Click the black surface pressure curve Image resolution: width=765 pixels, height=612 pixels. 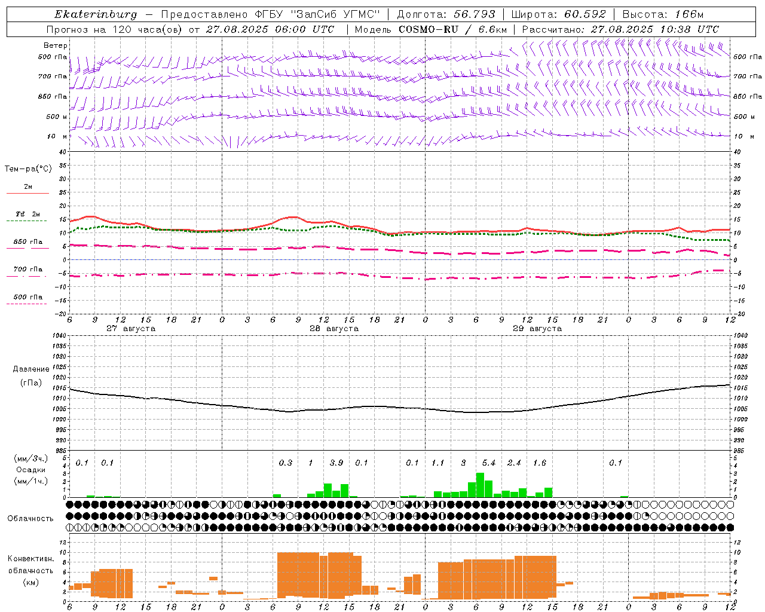pos(399,407)
